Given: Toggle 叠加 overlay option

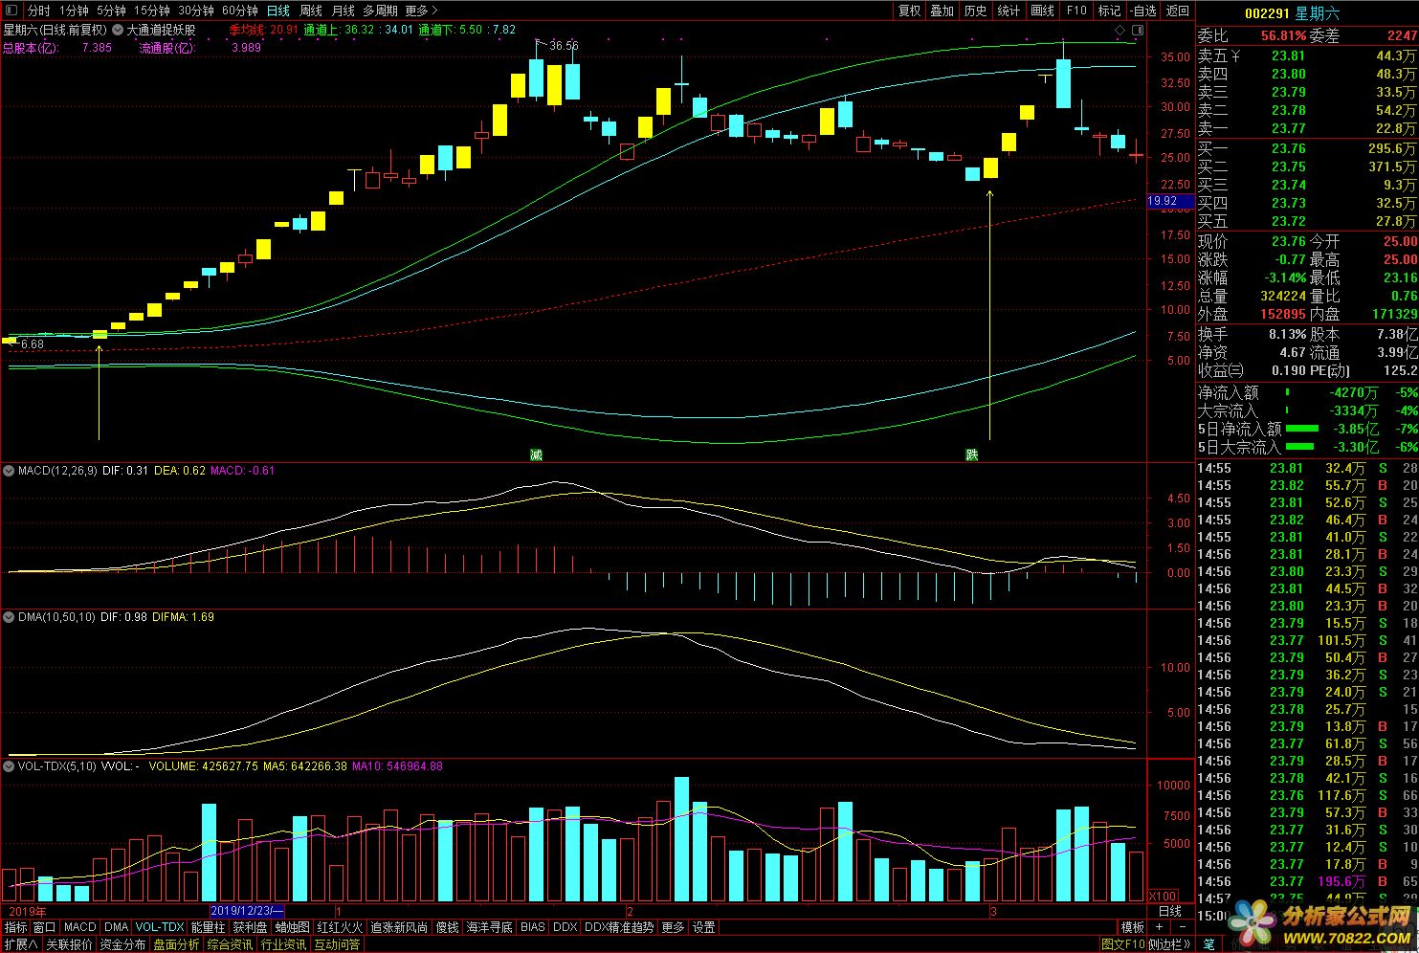Looking at the screenshot, I should [x=942, y=11].
